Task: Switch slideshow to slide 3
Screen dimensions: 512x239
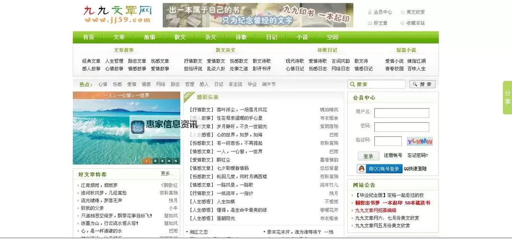Action: click(162, 161)
